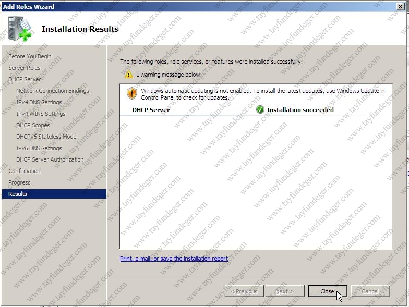Click the 'following roles... installed successfully' text
Image resolution: width=409 pixels, height=307 pixels.
click(x=211, y=62)
